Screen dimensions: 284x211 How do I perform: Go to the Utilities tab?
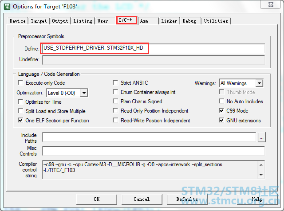coord(216,21)
